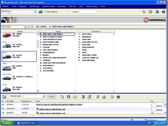Open the Filtri / VIN menu
168x126 pixels.
tap(72, 7)
